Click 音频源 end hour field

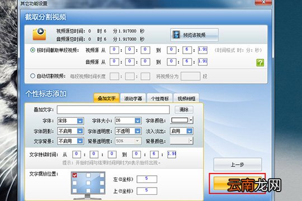[x=172, y=62]
